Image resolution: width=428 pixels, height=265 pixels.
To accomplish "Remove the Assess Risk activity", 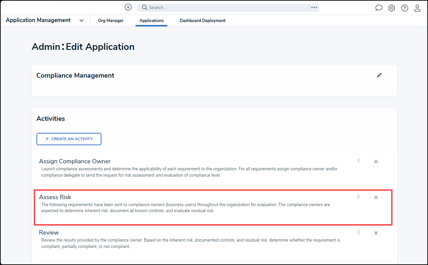I will click(376, 197).
